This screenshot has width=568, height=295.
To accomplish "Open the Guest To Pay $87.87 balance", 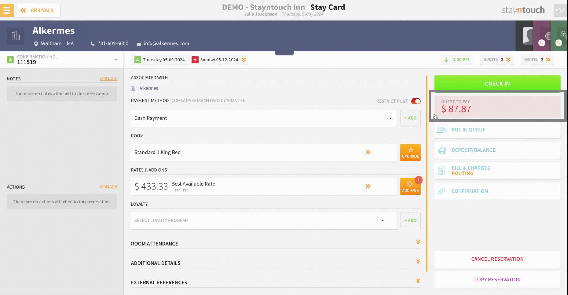I will point(497,106).
